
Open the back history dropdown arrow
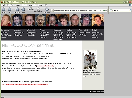(13, 10)
